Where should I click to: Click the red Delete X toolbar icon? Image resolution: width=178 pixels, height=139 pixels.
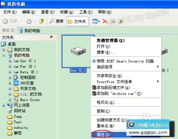click(105, 21)
